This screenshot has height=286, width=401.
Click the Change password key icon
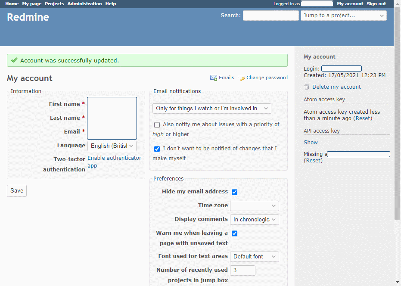point(241,78)
